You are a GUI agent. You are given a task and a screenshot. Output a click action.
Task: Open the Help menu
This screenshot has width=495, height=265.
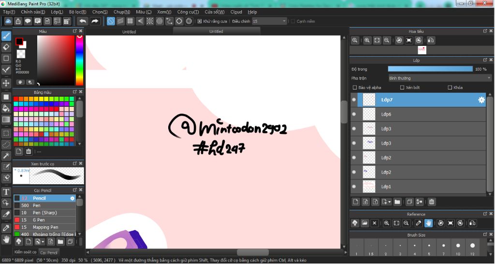pos(252,12)
